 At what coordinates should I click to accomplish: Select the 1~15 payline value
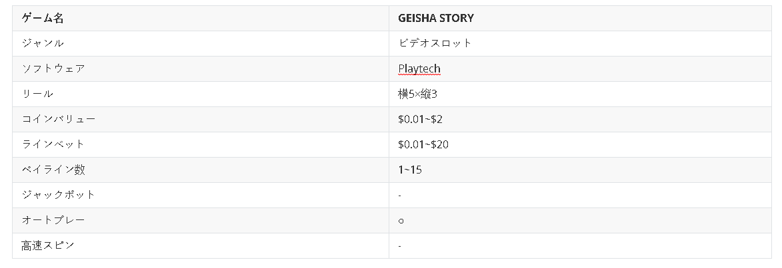(410, 170)
